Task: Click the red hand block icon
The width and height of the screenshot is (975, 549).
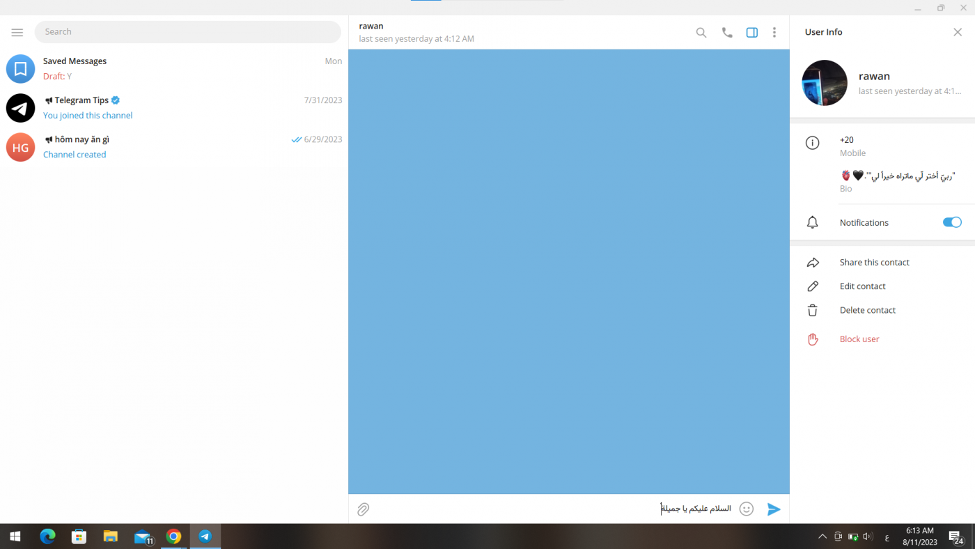Action: point(812,339)
